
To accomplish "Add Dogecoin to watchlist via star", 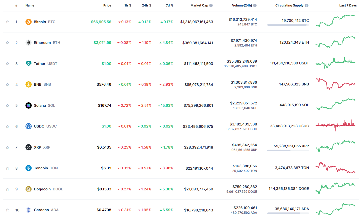I will 8,189.
